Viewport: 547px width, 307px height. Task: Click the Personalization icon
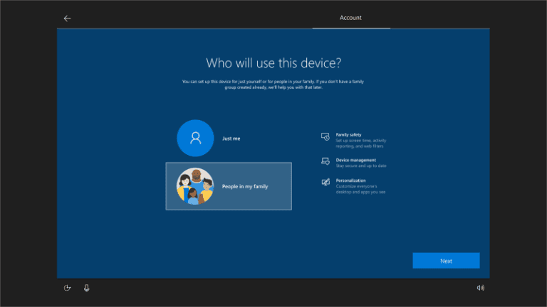point(325,182)
